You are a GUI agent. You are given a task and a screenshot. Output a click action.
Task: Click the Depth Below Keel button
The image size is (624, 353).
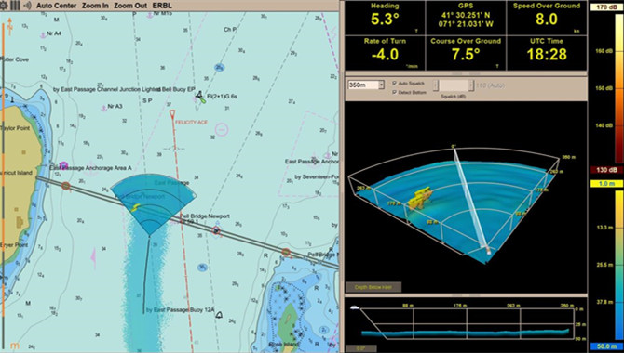point(373,287)
